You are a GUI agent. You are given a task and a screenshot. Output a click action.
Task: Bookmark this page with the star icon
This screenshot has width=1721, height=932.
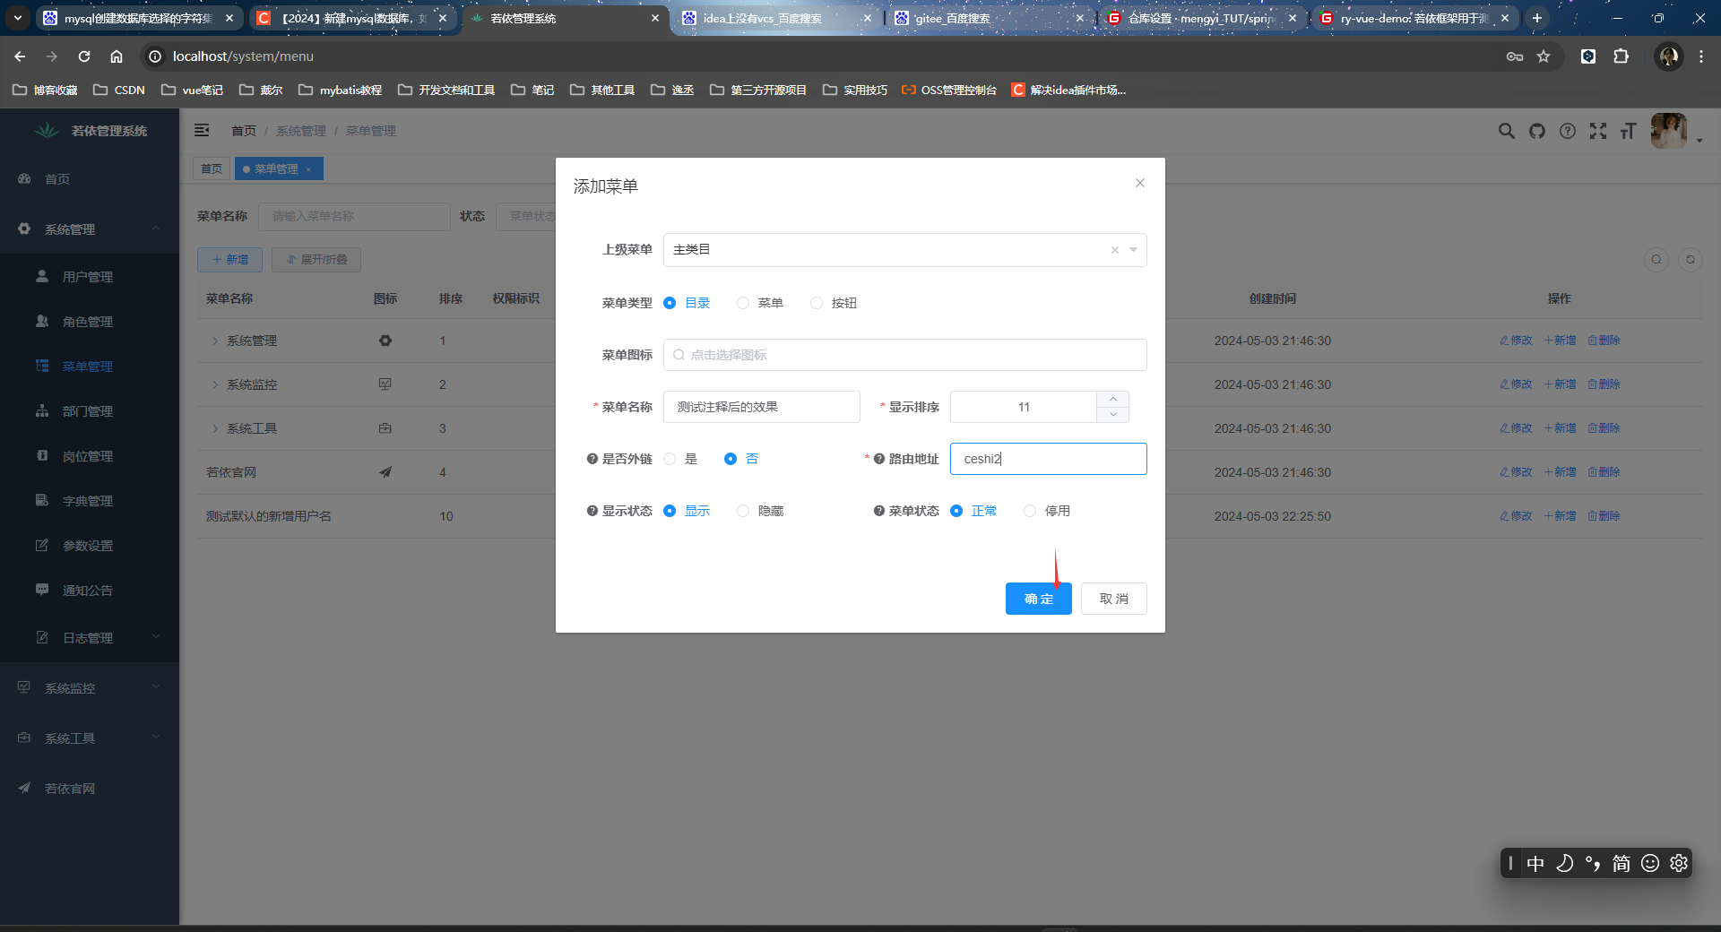pos(1544,56)
